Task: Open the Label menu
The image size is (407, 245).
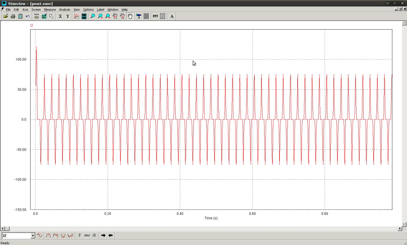Action: coord(100,10)
